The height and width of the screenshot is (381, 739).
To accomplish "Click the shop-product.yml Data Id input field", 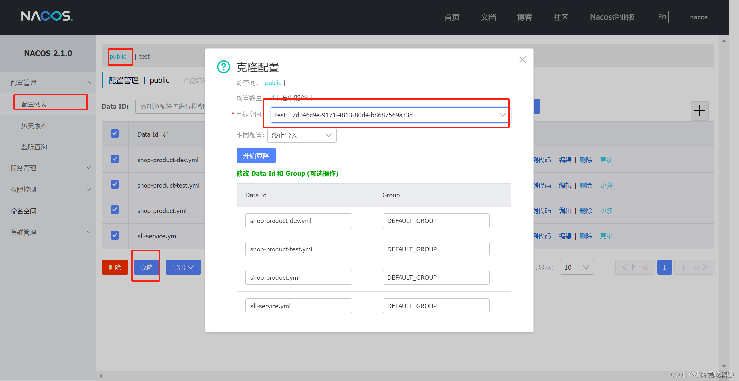I will [298, 278].
